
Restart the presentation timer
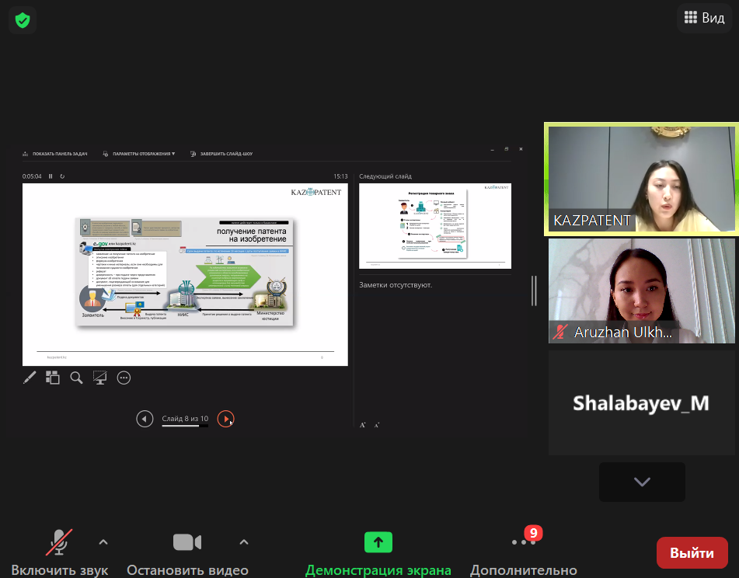62,176
